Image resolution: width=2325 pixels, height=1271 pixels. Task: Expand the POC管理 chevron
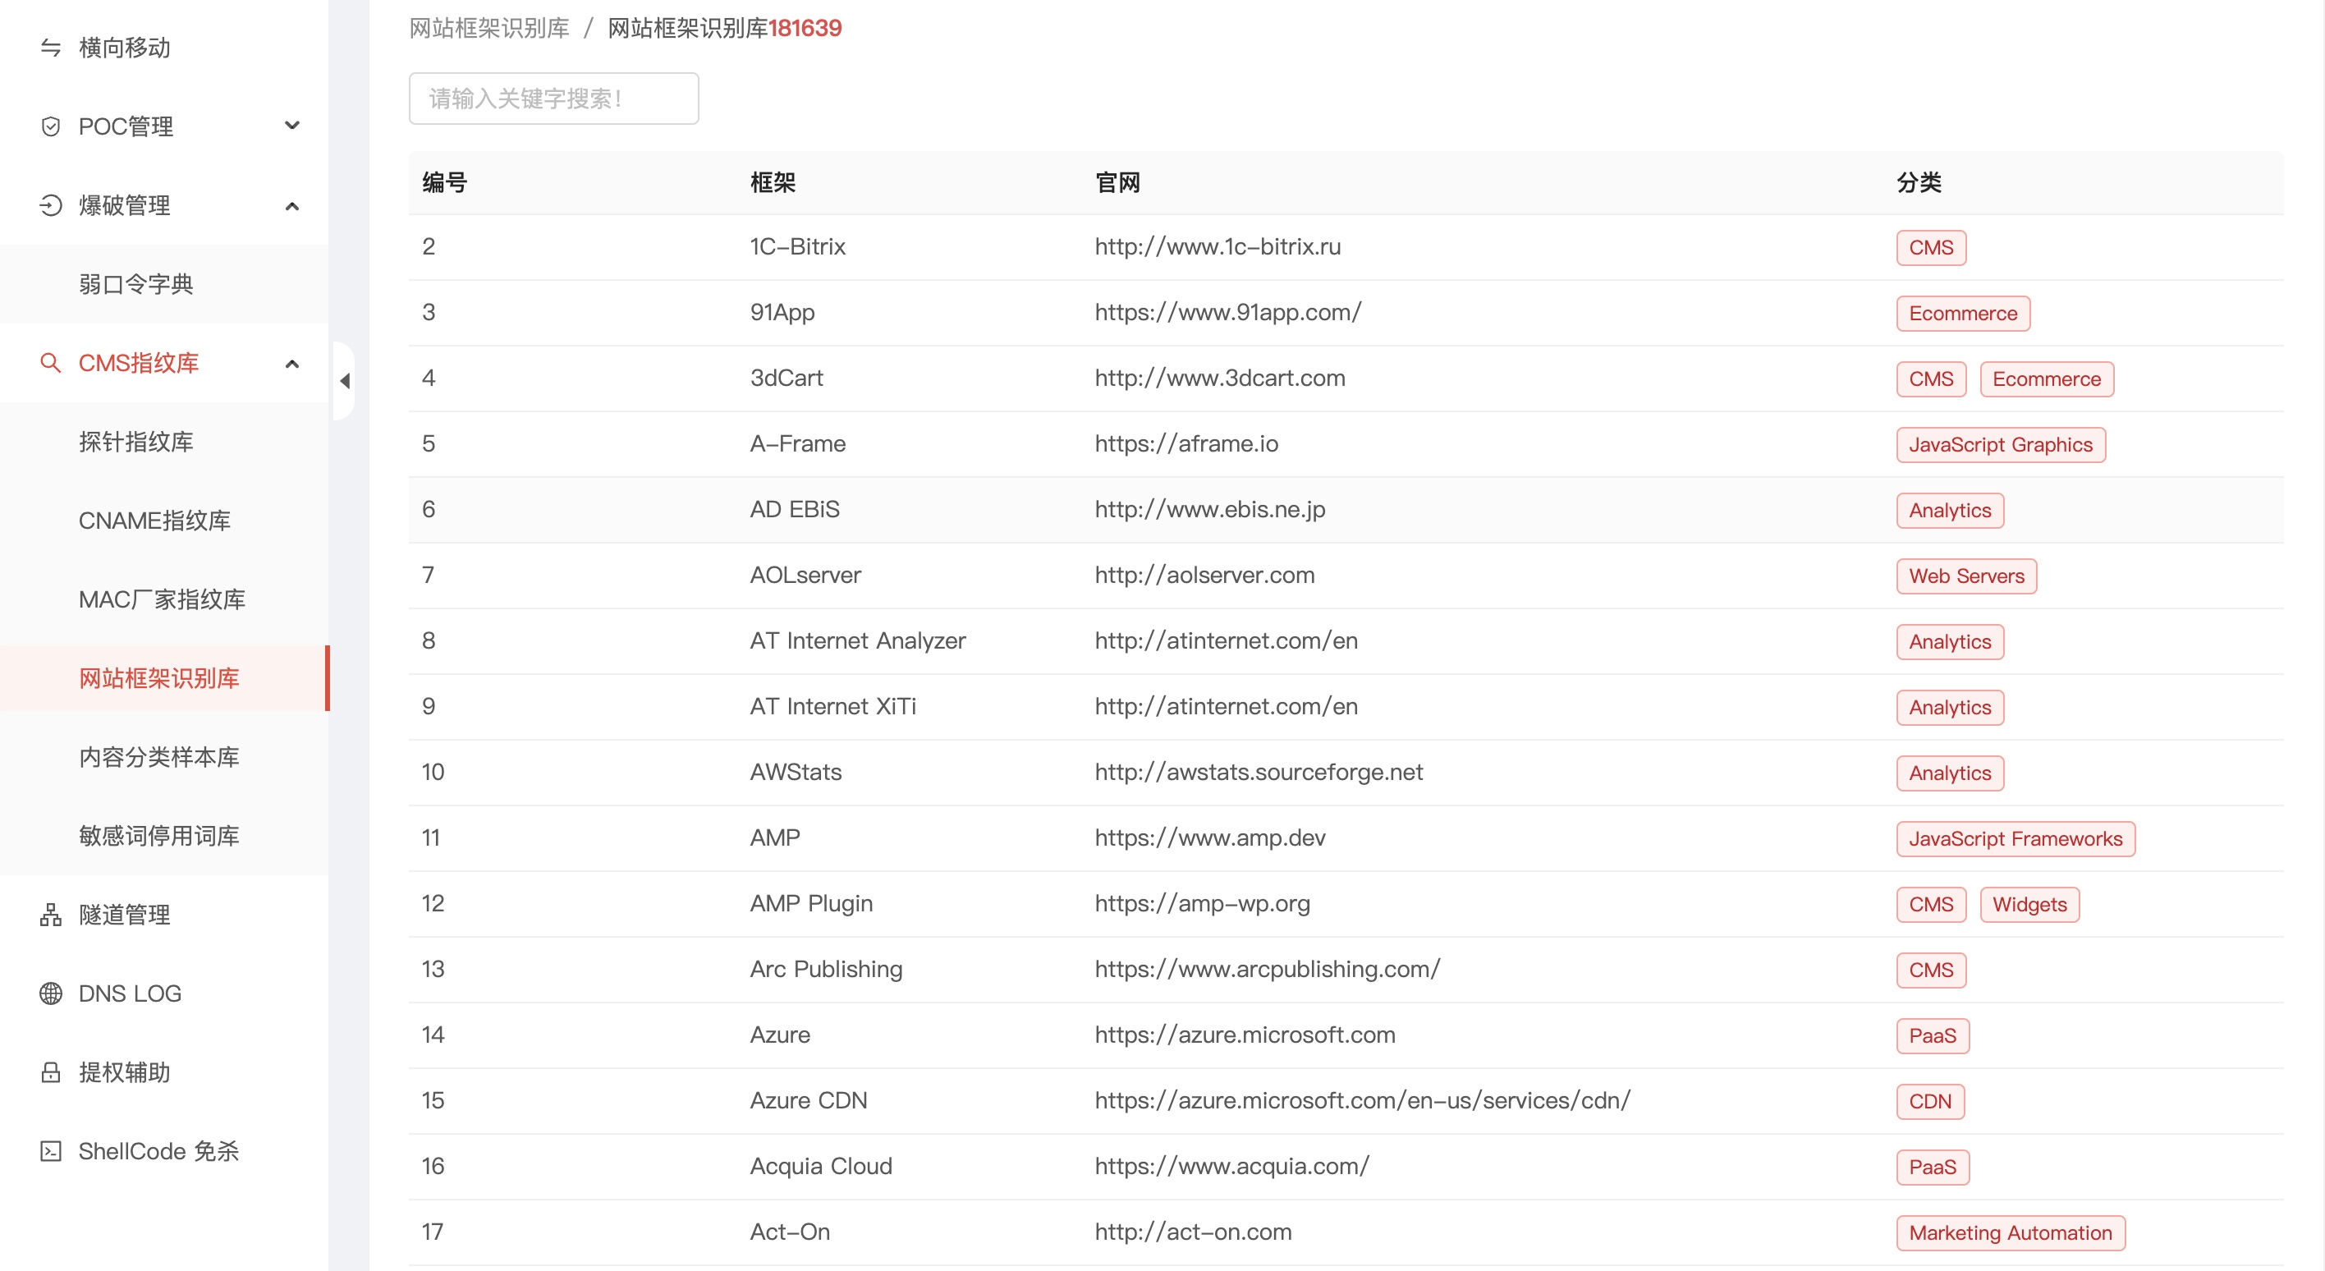(291, 126)
